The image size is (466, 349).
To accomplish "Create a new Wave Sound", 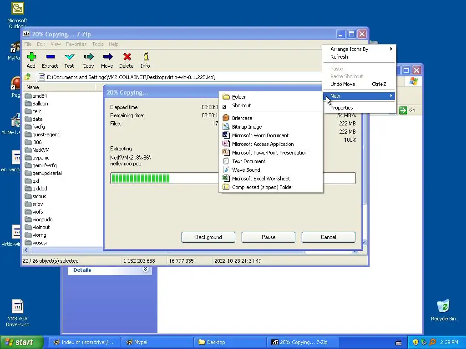I will (x=271, y=170).
